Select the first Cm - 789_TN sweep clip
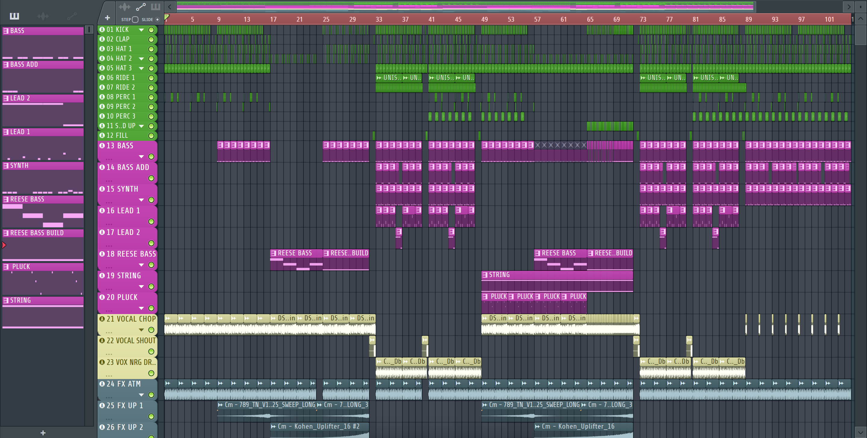The image size is (867, 438). (x=266, y=411)
